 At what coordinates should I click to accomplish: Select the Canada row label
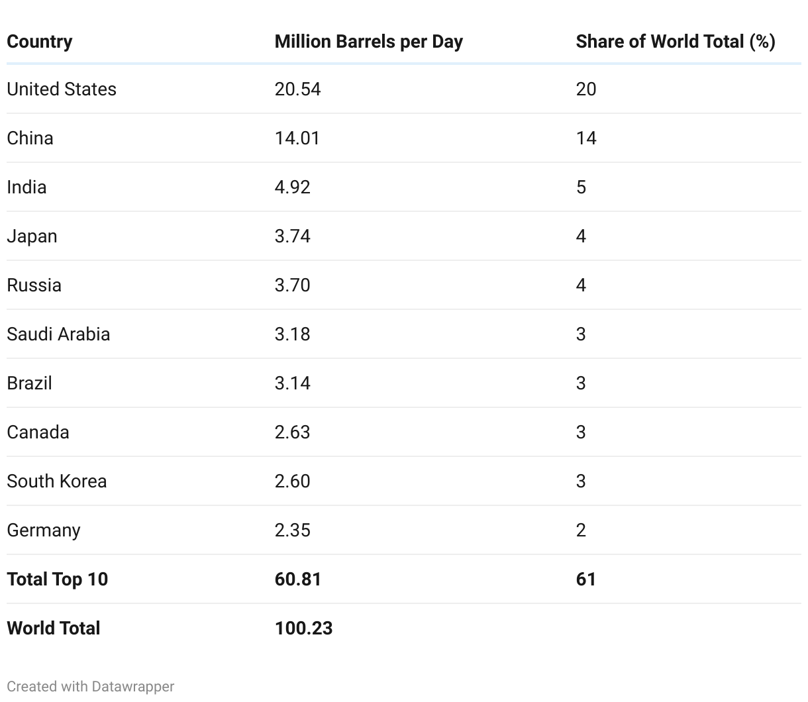click(x=38, y=432)
